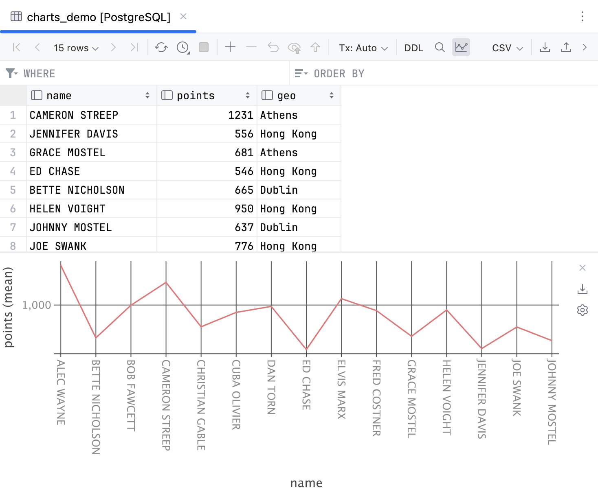
Task: Refresh the query results
Action: (x=161, y=47)
